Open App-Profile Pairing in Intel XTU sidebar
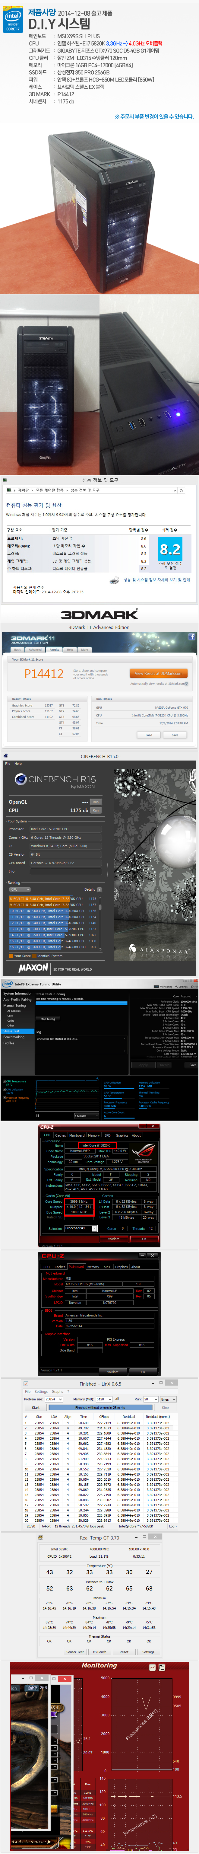The image size is (199, 1854). tap(17, 999)
